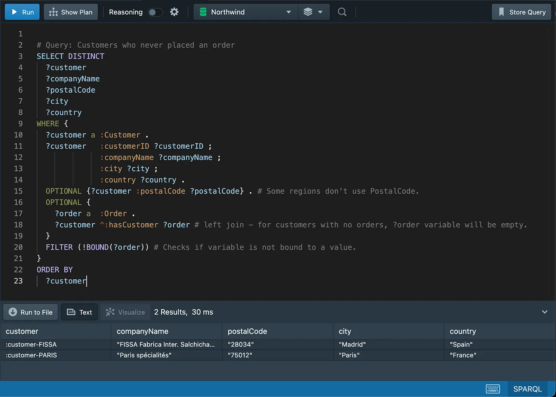Click the Visualize graph icon
Image resolution: width=556 pixels, height=397 pixels.
coord(110,312)
